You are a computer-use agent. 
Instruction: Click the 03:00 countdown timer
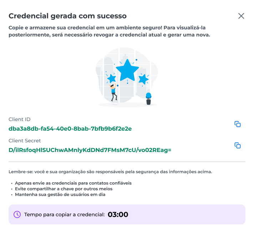point(118,215)
